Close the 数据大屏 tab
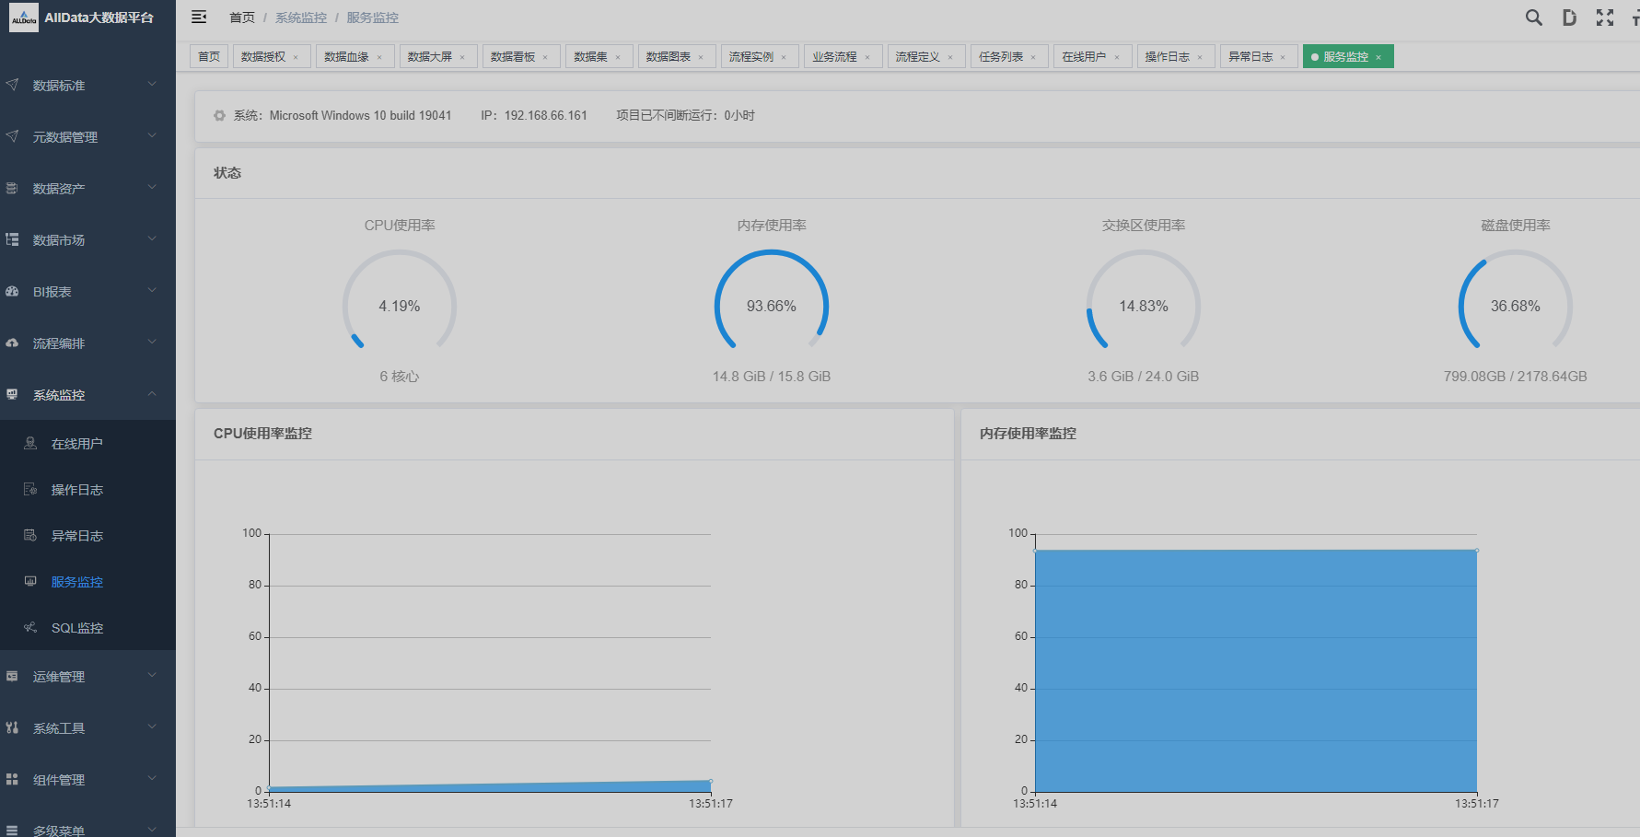Image resolution: width=1640 pixels, height=837 pixels. (x=462, y=57)
